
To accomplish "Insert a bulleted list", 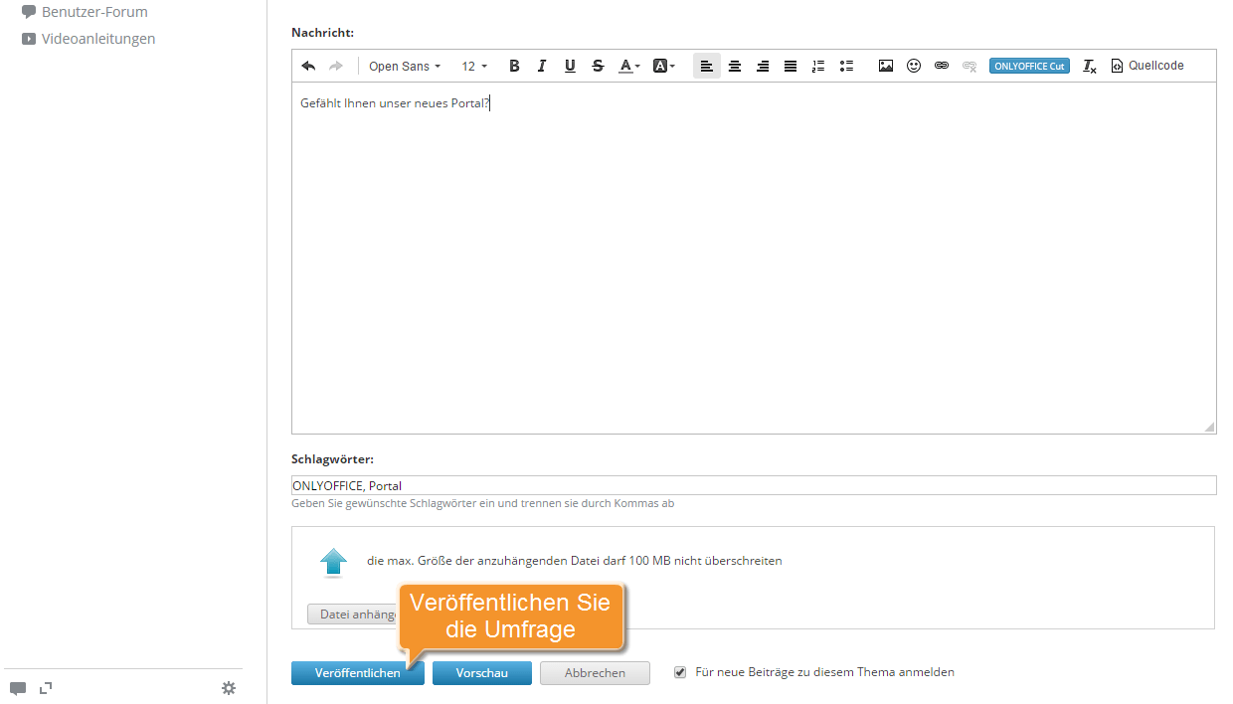I will (846, 67).
